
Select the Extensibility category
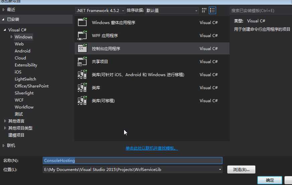coord(26,65)
